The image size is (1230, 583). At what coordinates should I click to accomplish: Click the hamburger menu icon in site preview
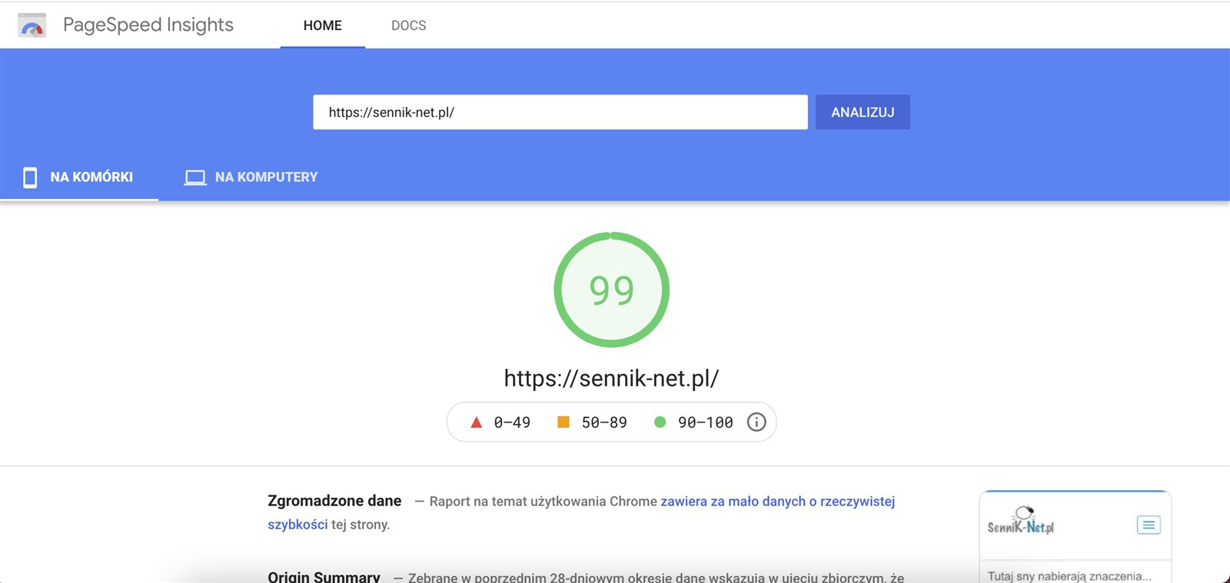[1149, 525]
